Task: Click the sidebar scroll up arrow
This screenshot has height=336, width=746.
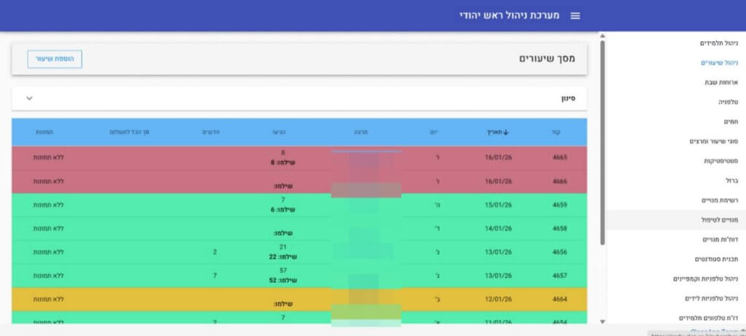Action: (x=602, y=36)
